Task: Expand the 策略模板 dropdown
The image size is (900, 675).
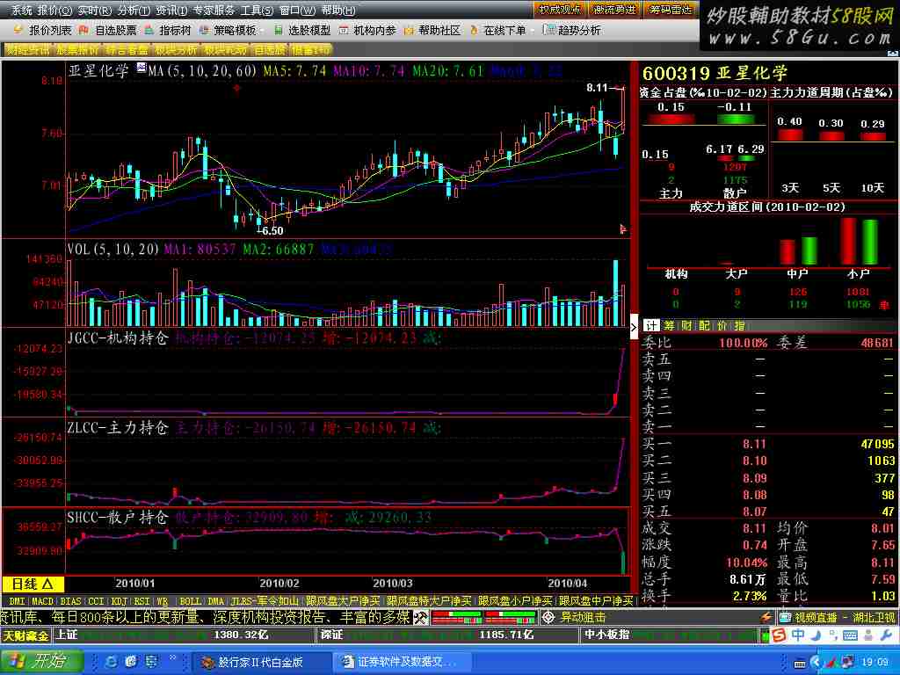Action: pos(261,30)
